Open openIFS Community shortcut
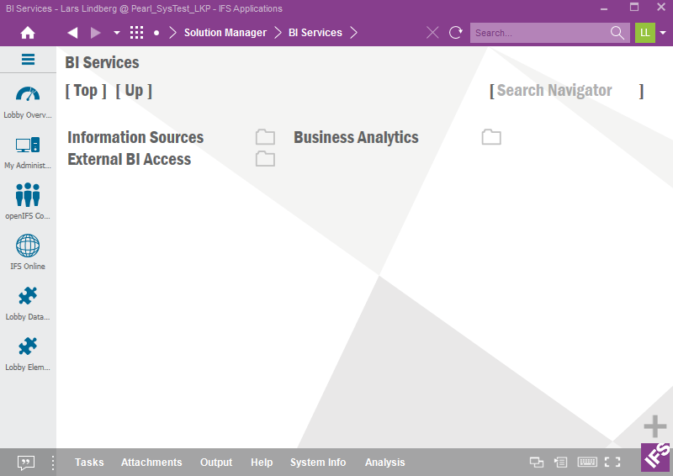The height and width of the screenshot is (476, 673). click(x=28, y=201)
